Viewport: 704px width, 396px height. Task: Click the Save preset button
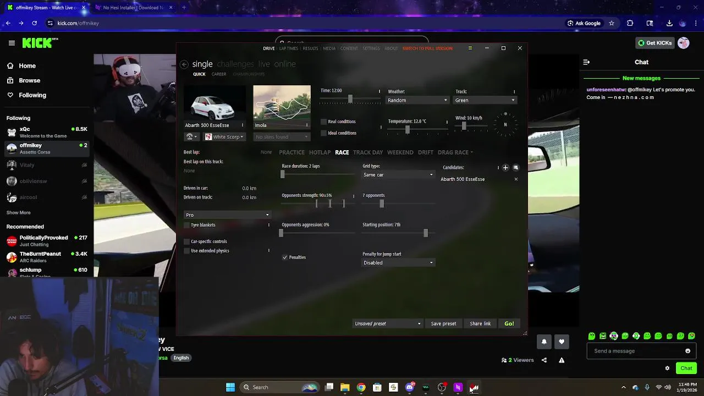pyautogui.click(x=443, y=324)
